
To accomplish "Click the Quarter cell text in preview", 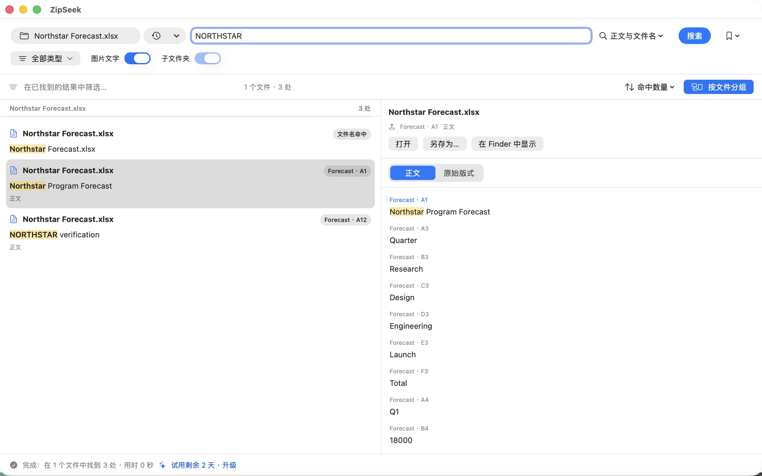I will [403, 240].
